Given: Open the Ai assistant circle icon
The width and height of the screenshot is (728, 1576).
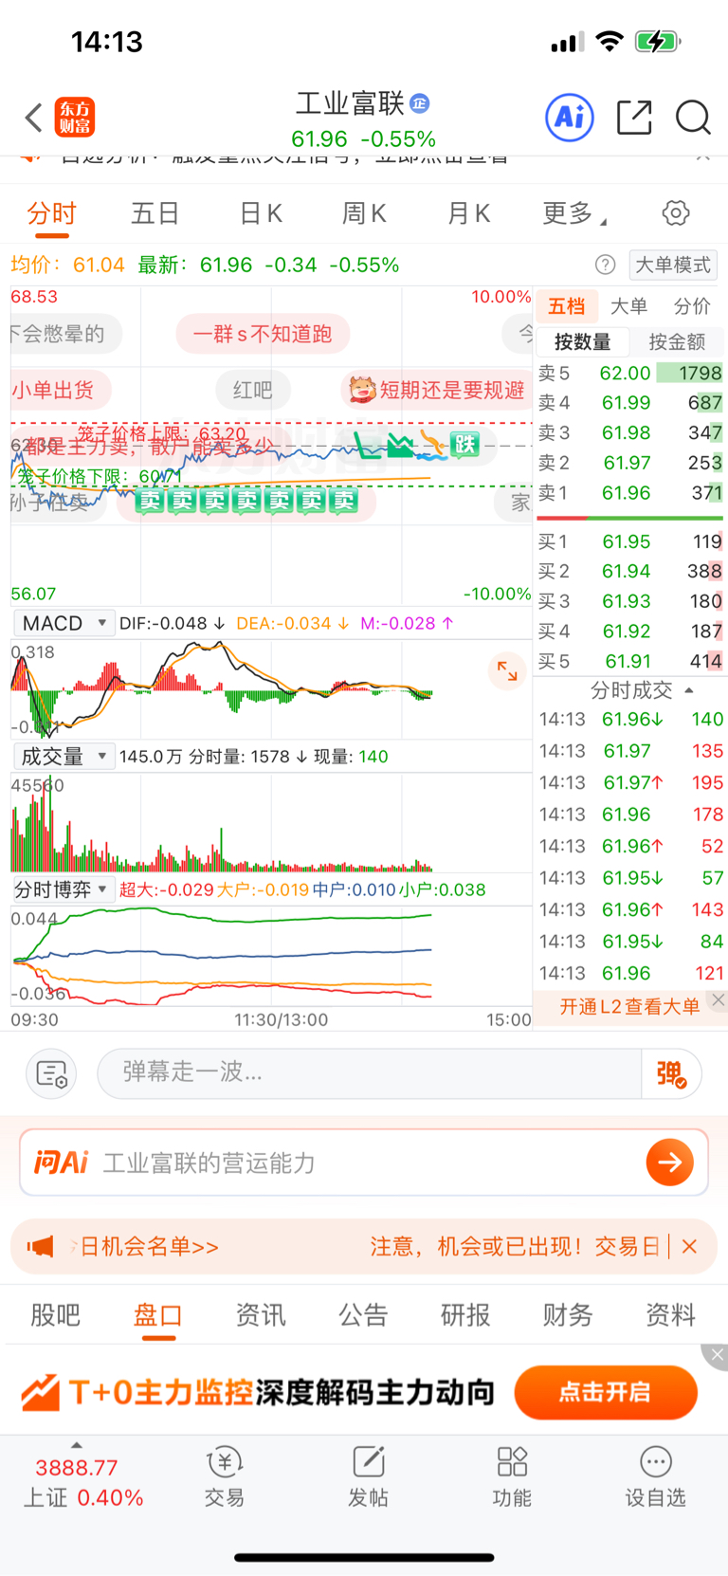Looking at the screenshot, I should (570, 118).
